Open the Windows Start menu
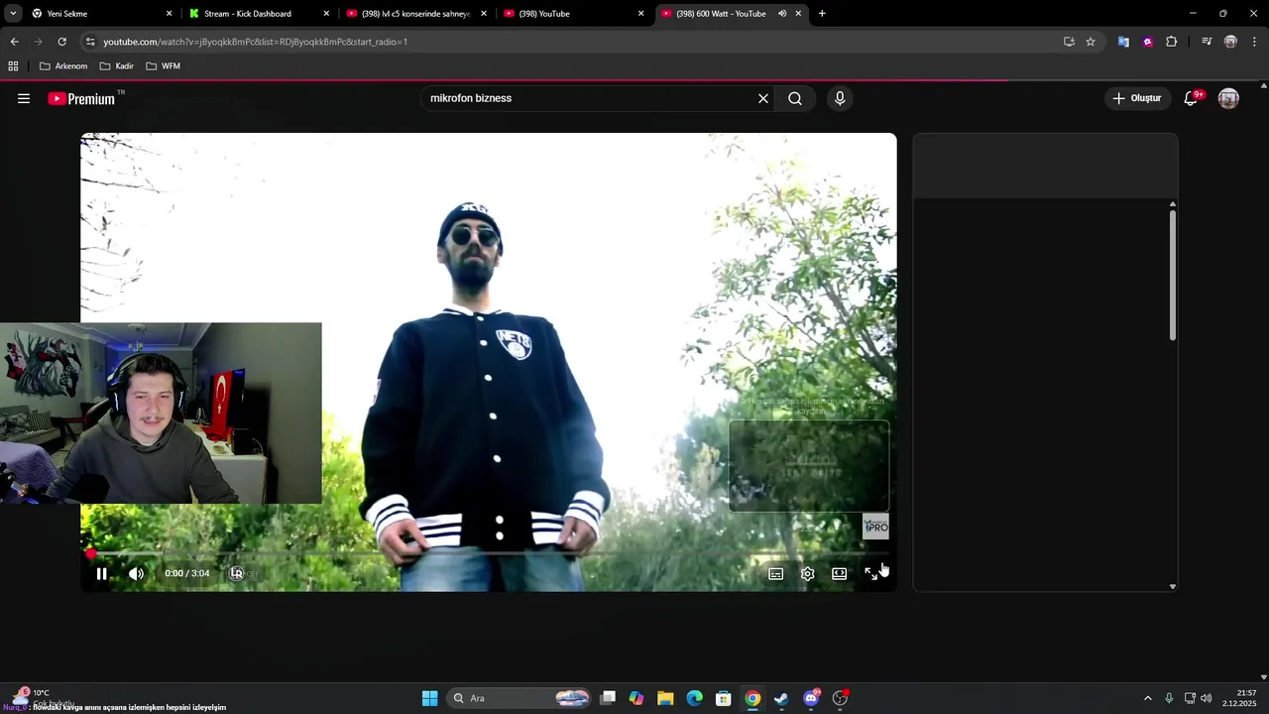1269x714 pixels. [429, 698]
